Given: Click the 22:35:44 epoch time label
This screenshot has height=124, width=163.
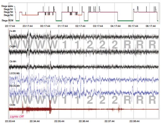Looking at the screenshot, I should click(59, 121).
